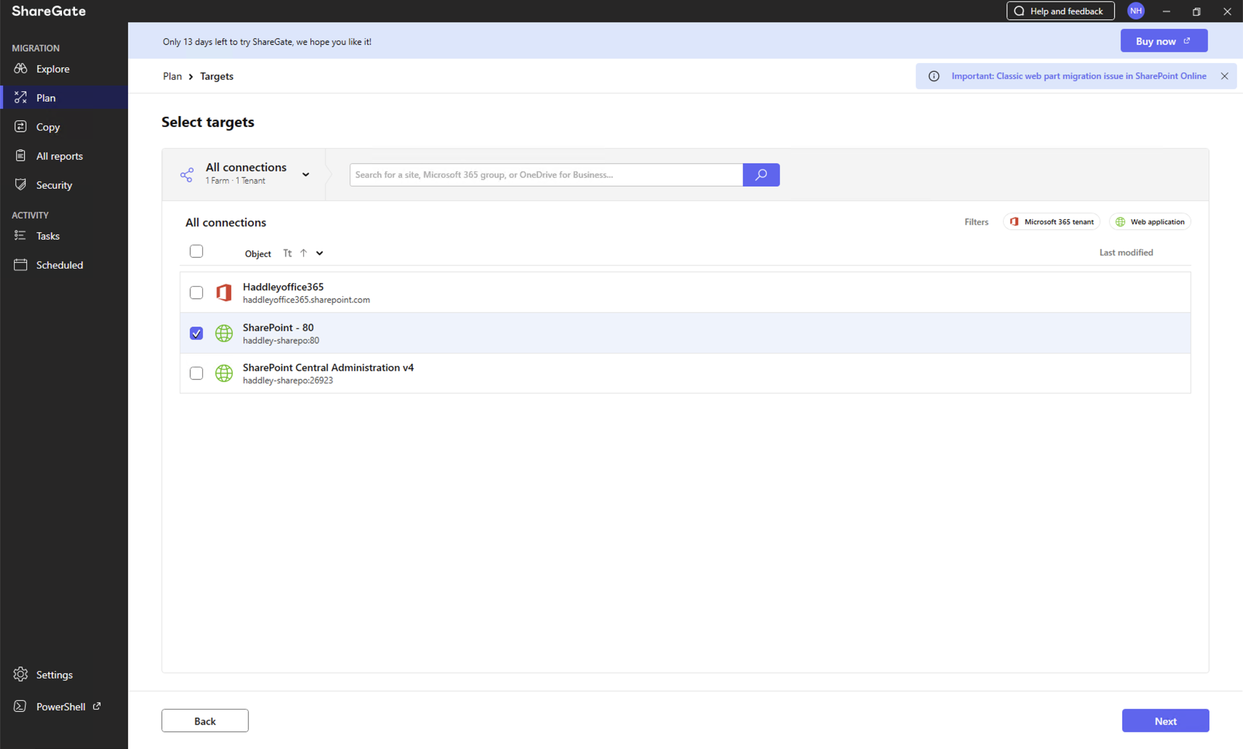Open the Explore binoculars icon
This screenshot has height=749, width=1243.
click(x=20, y=68)
